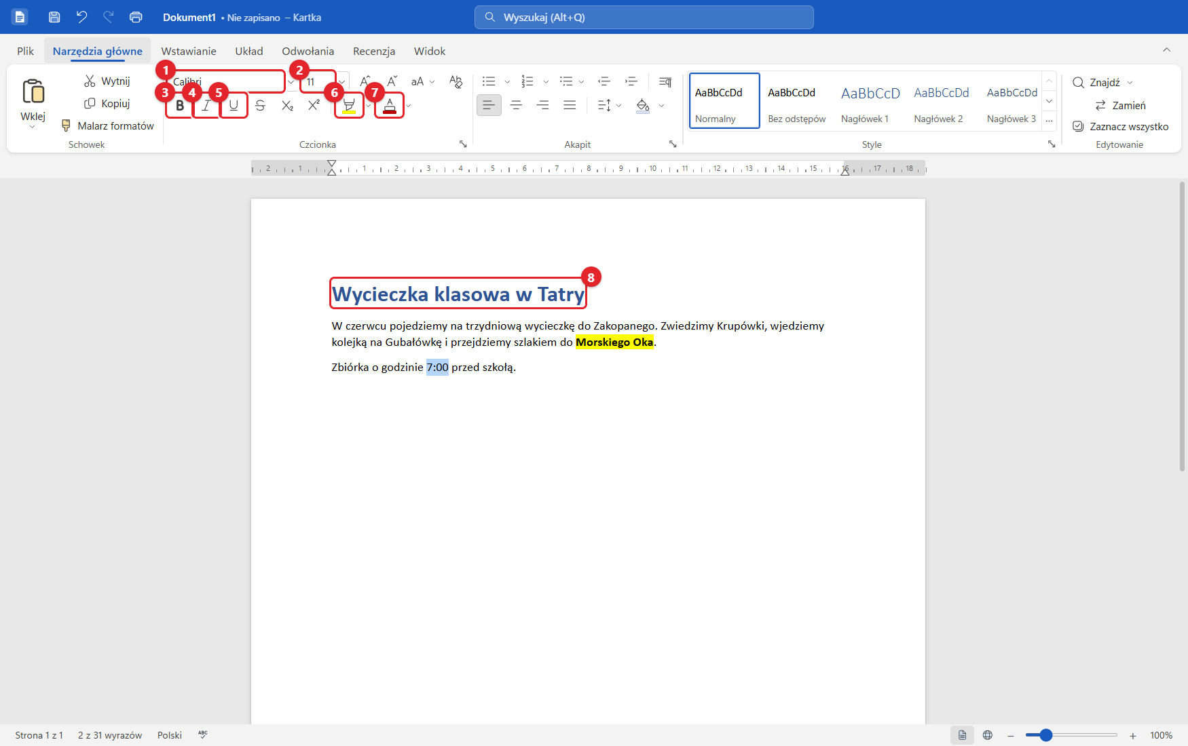The width and height of the screenshot is (1188, 746).
Task: Expand bullet list style options
Action: click(507, 81)
